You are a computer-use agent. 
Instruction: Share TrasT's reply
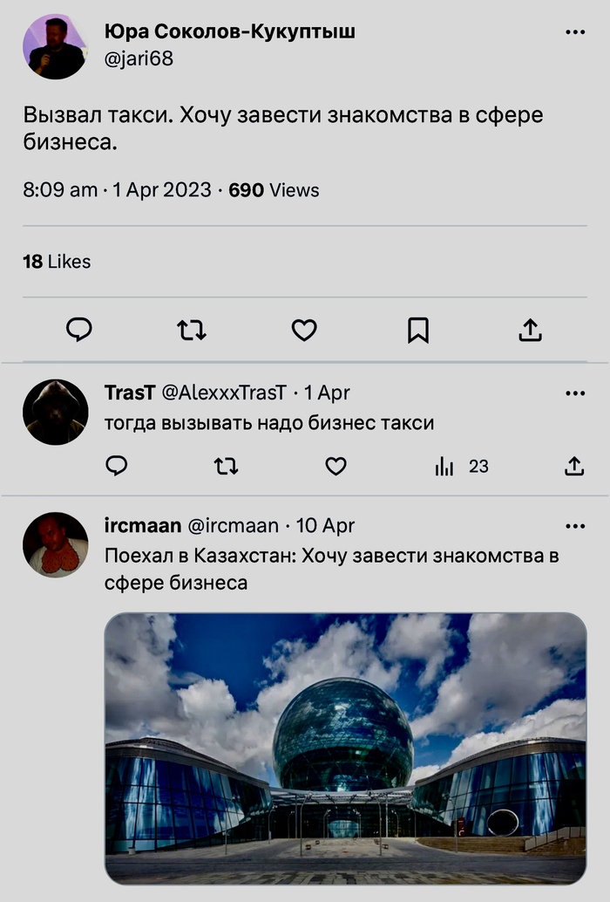[x=573, y=467]
